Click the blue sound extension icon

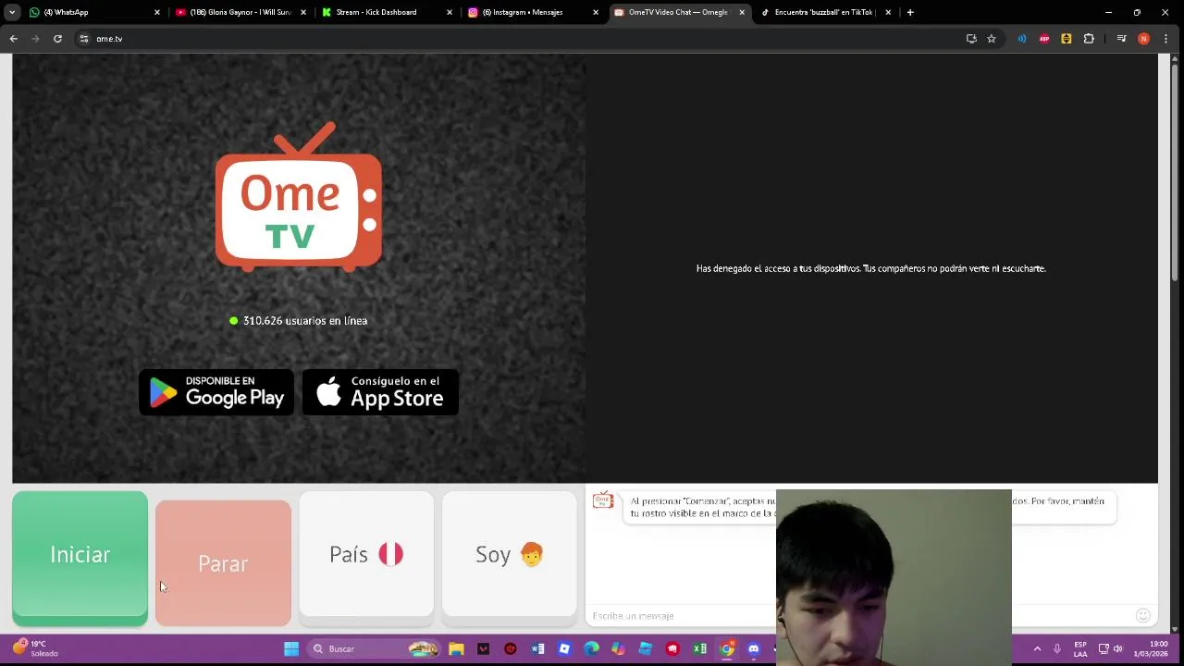point(1022,39)
